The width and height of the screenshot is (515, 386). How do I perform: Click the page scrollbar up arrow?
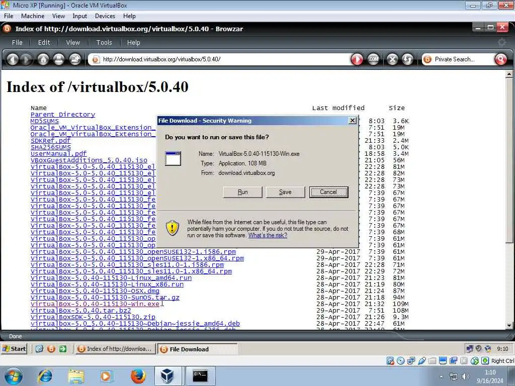click(x=509, y=74)
